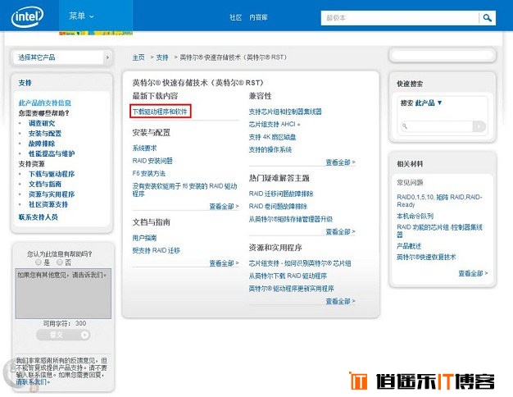Open 芯片组支持 AHCI link

(275, 125)
